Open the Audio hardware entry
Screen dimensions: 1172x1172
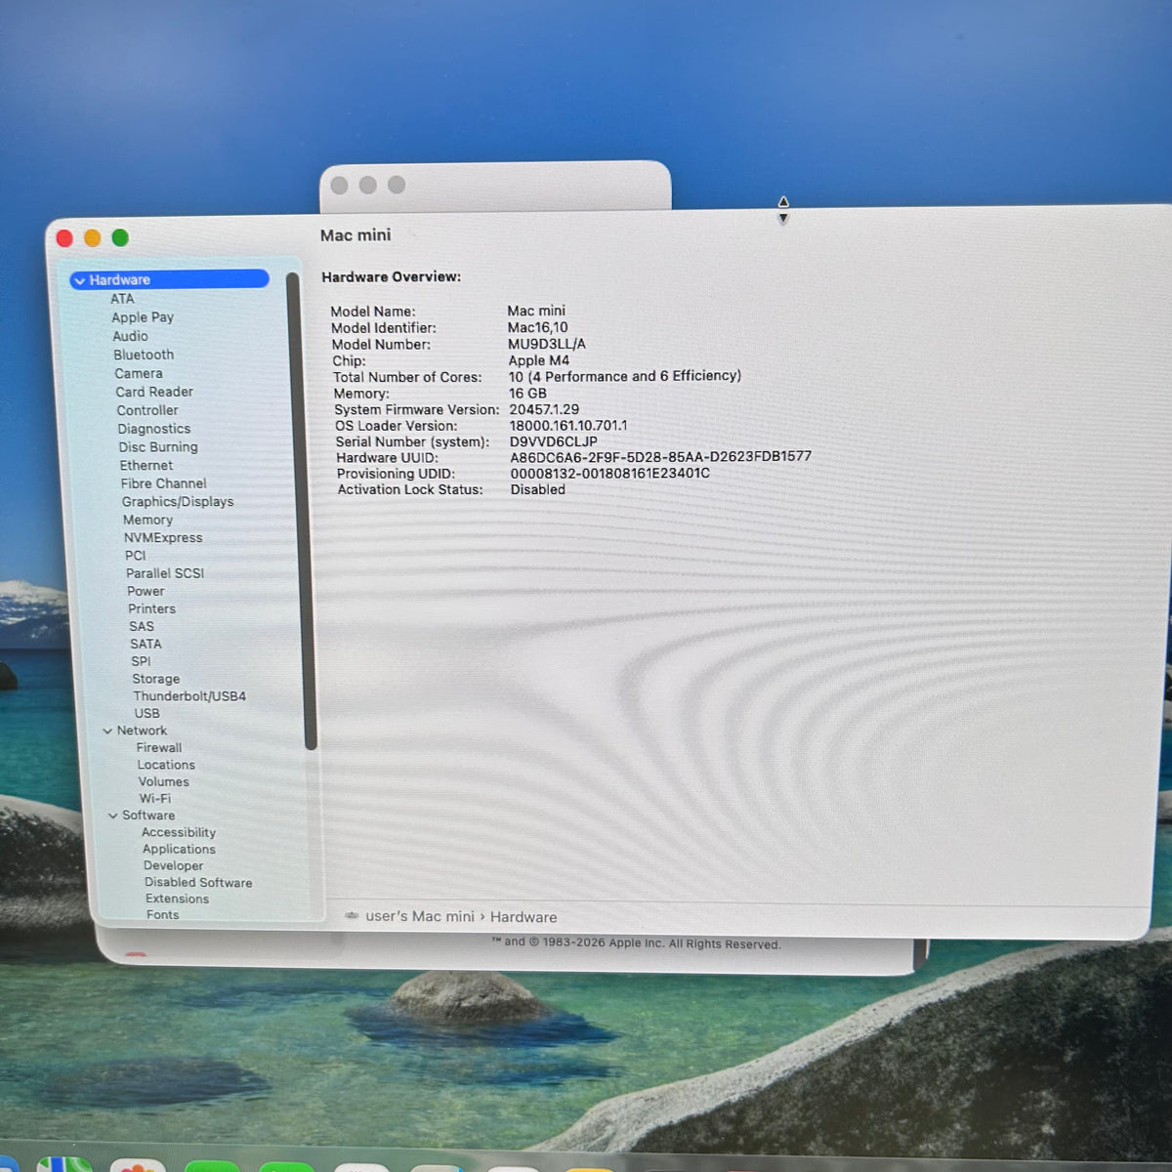(130, 336)
